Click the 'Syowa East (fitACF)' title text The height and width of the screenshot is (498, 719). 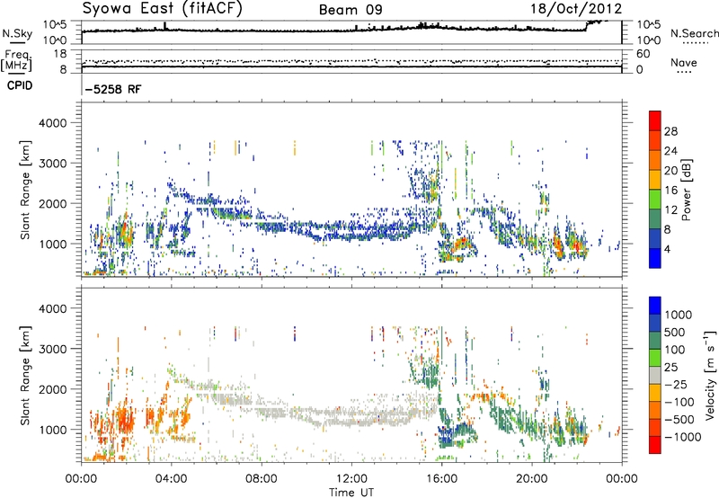tap(162, 9)
